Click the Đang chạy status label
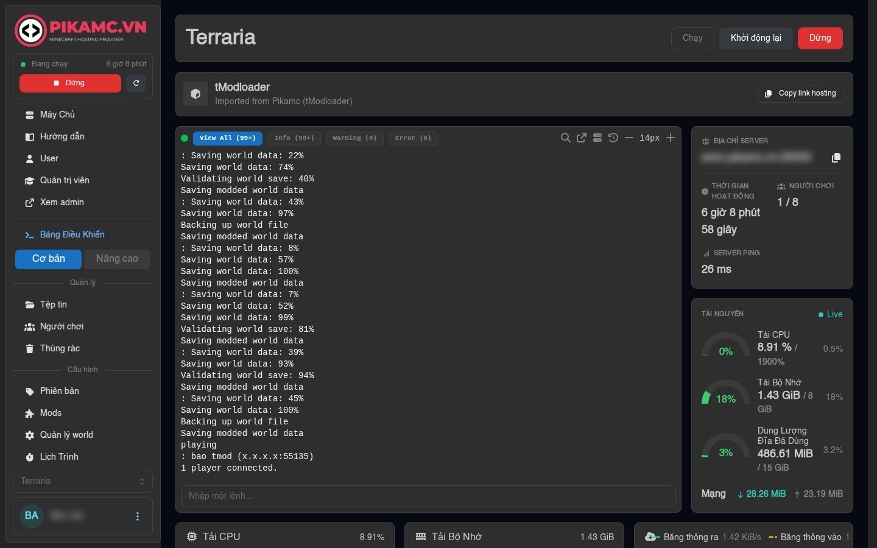The image size is (877, 548). click(49, 64)
